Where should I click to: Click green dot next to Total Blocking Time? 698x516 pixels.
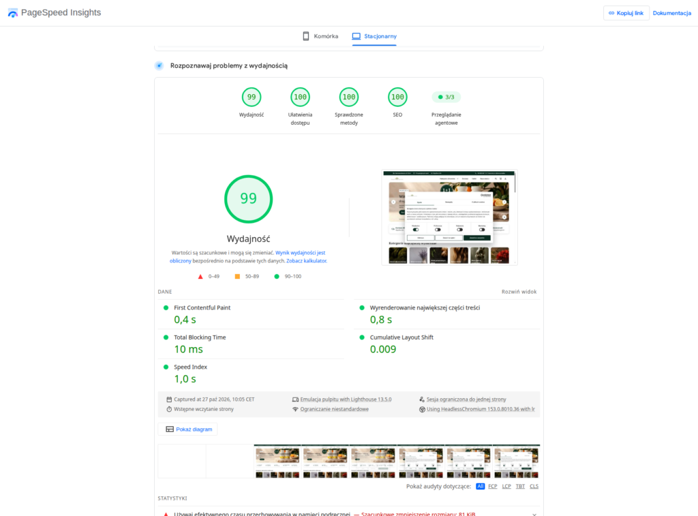166,337
